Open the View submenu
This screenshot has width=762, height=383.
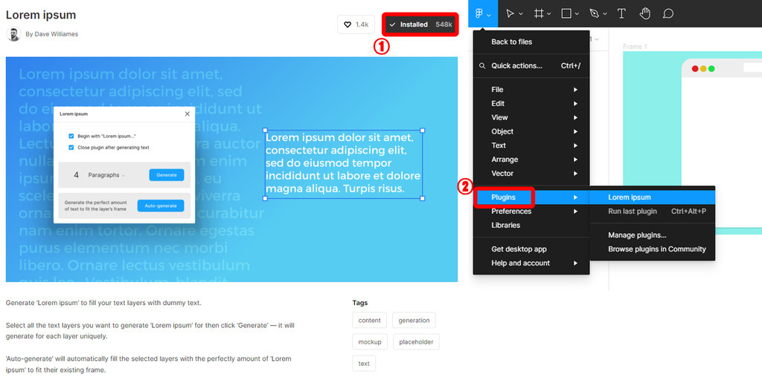pyautogui.click(x=531, y=117)
